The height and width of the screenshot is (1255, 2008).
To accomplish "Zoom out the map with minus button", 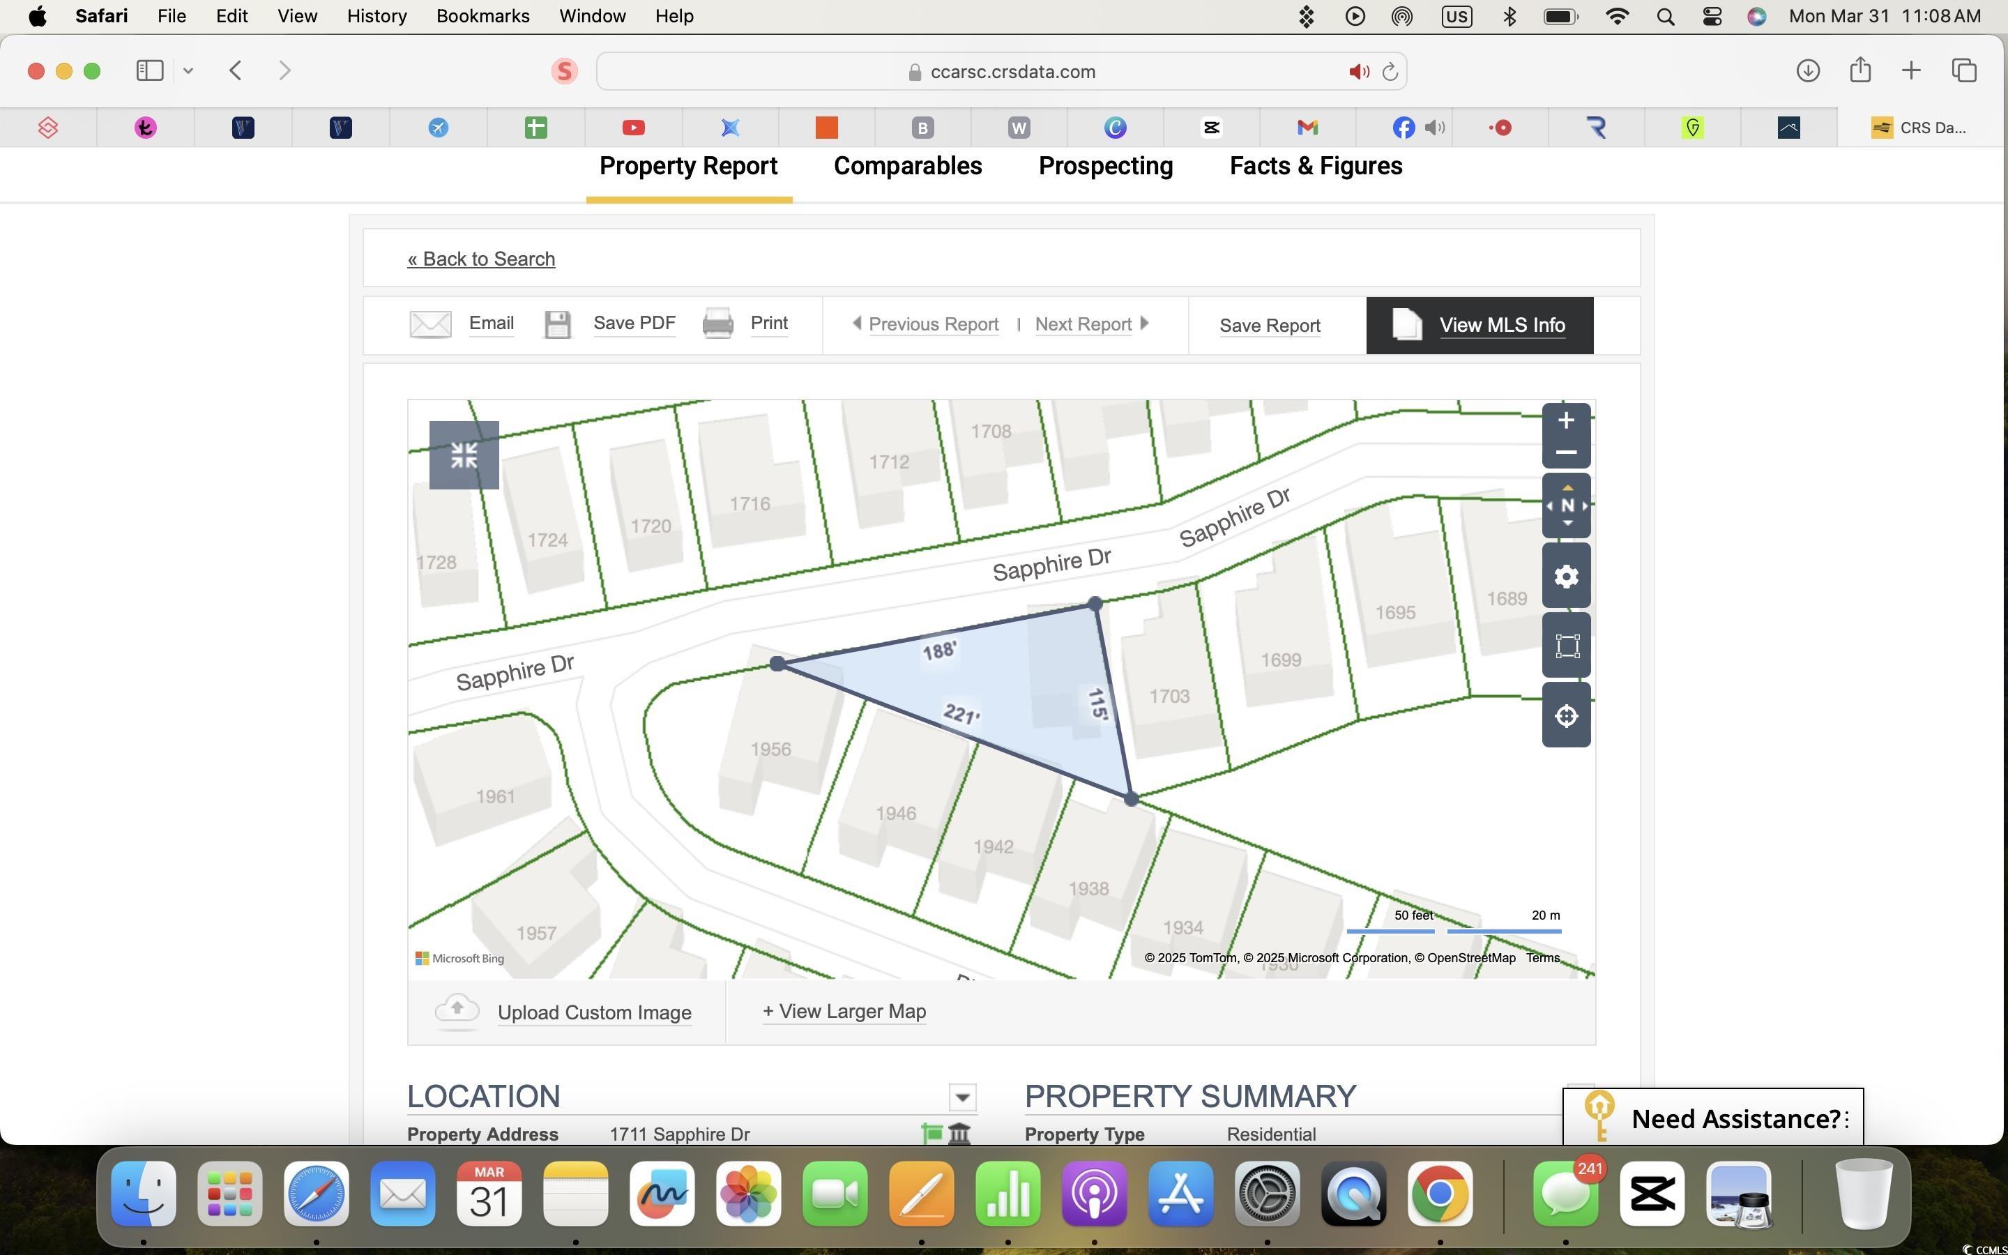I will (x=1566, y=452).
